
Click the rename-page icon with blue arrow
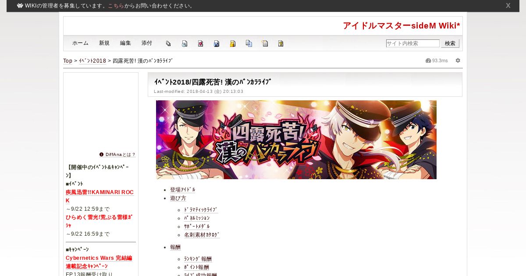coord(185,43)
